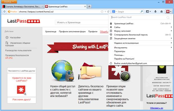Select Хранилище LastPass menu entry

[141, 23]
